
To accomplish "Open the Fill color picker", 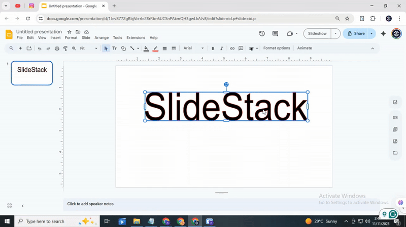I will click(x=146, y=49).
